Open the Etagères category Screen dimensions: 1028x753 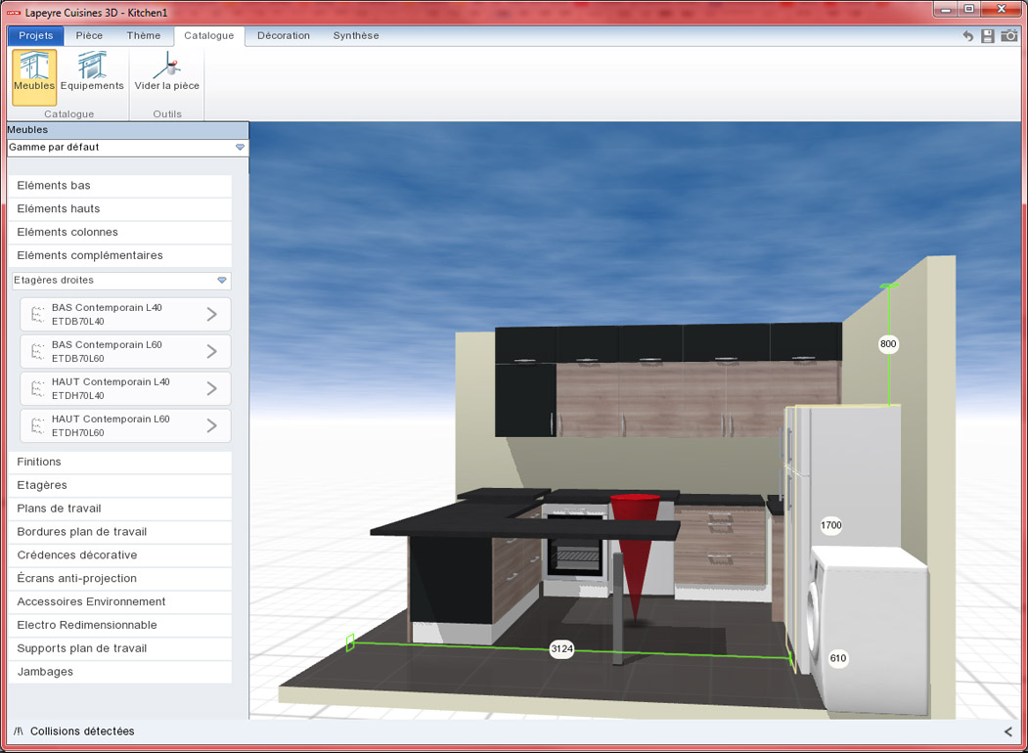pyautogui.click(x=121, y=485)
